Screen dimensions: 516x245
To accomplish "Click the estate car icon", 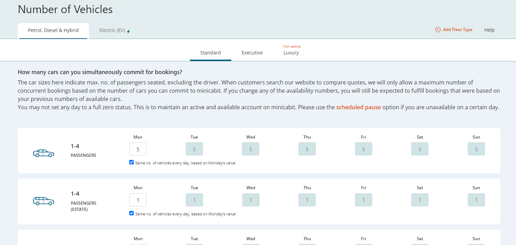I will point(43,201).
